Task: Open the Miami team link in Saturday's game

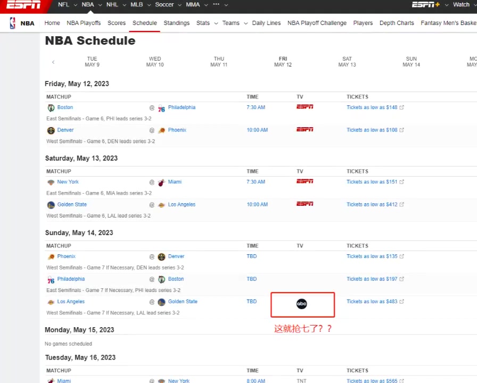Action: click(x=175, y=182)
